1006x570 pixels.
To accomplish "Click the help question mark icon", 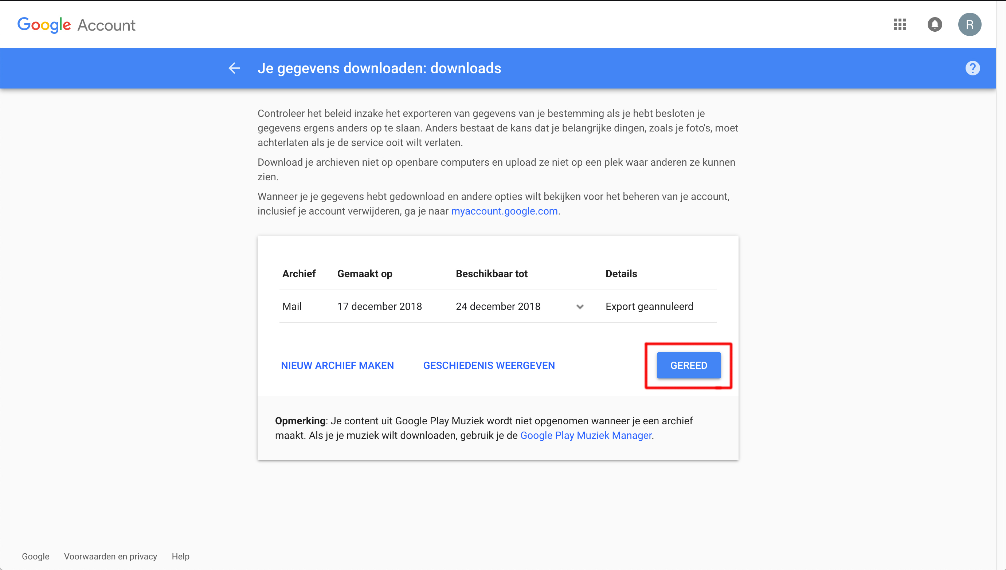I will [x=972, y=68].
